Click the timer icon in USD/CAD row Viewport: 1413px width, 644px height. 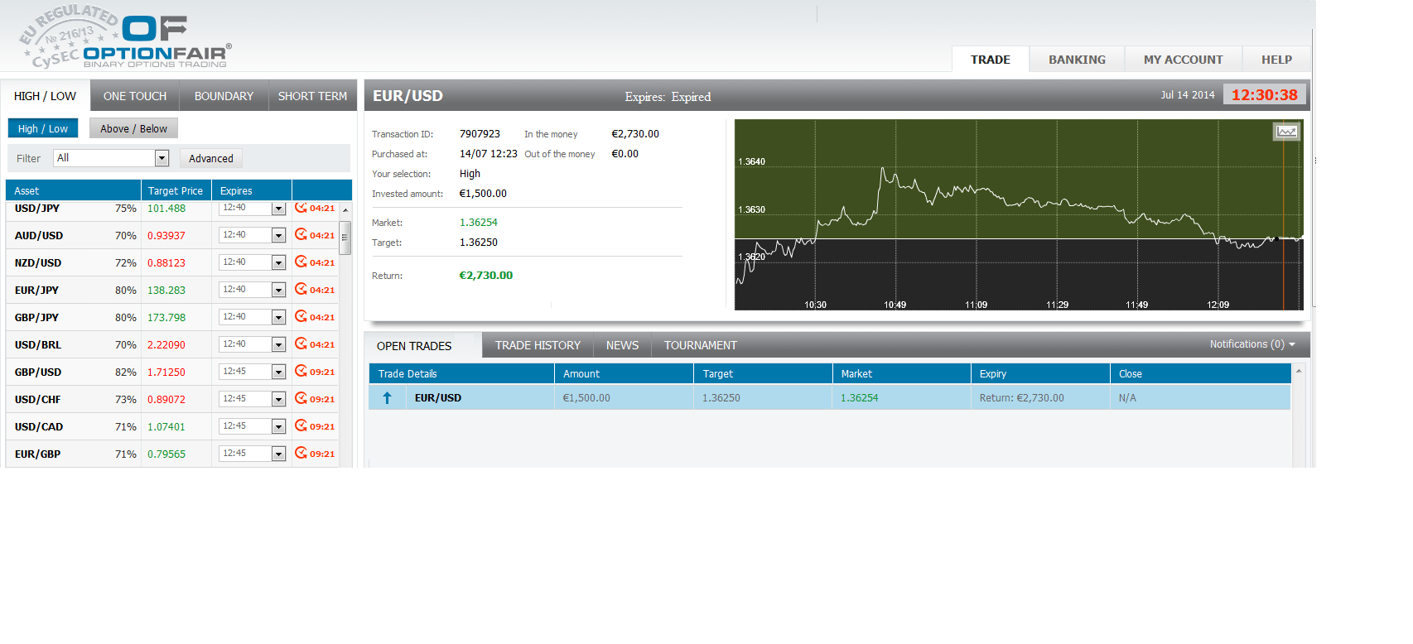[301, 426]
